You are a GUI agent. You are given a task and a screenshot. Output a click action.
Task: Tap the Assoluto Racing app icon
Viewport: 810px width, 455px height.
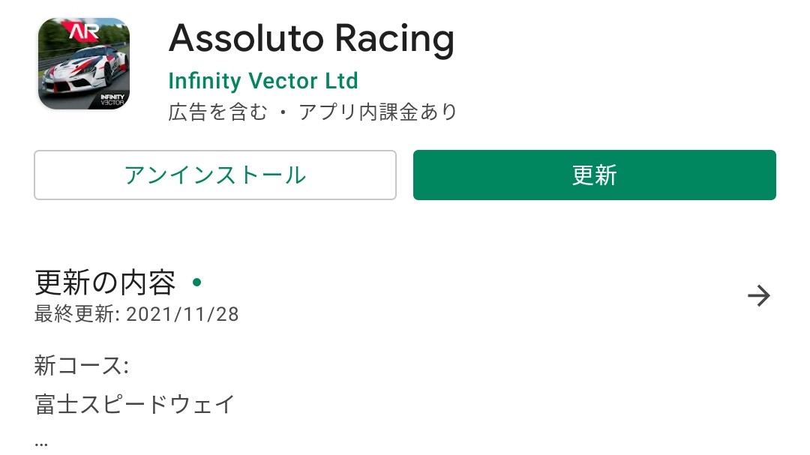pos(84,64)
